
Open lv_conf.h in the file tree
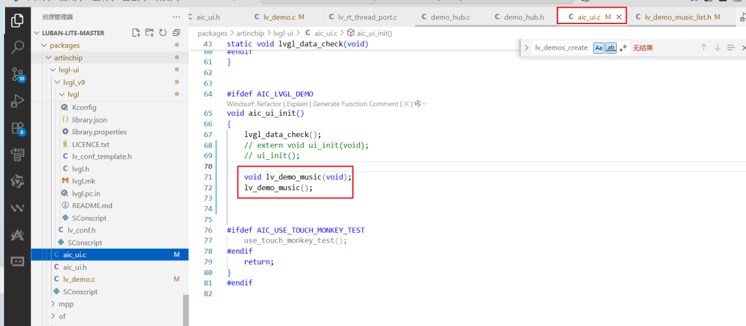tap(82, 230)
